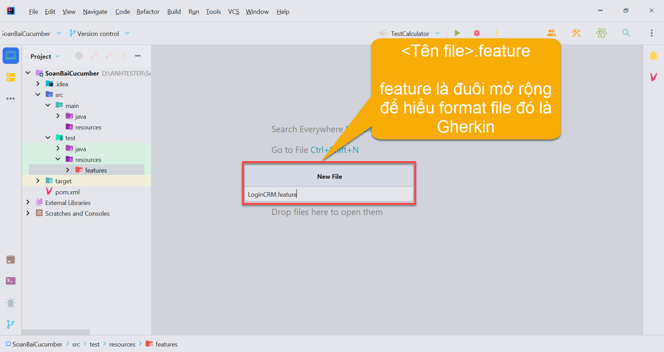664x352 pixels.
Task: Open the project name dropdown
Action: 31,33
